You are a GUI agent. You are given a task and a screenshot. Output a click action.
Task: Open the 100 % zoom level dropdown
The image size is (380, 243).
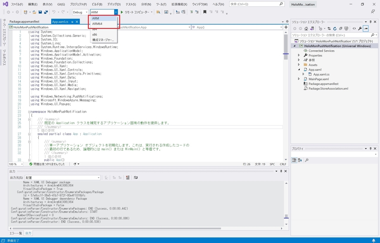[22, 164]
